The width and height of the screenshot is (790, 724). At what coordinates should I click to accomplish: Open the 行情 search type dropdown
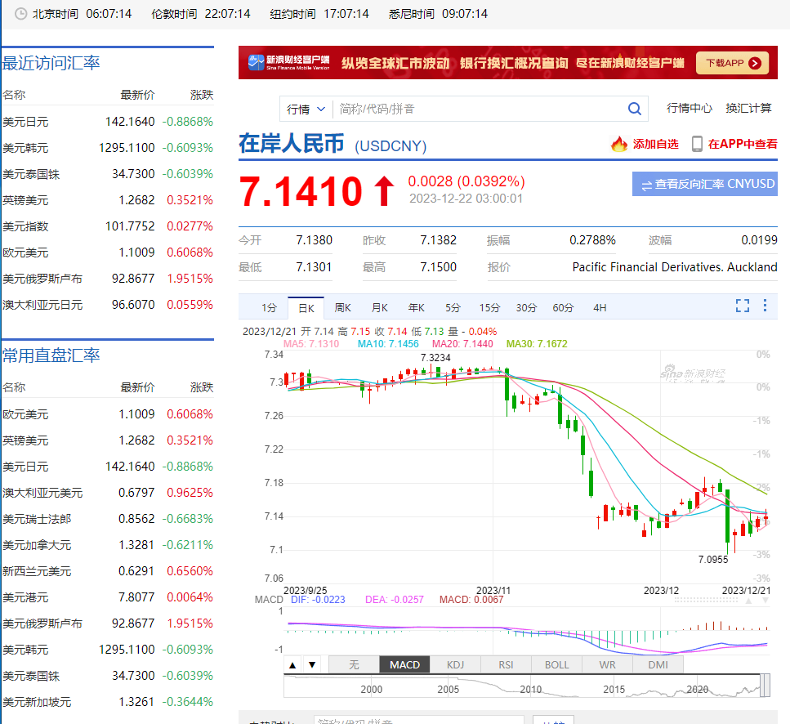pyautogui.click(x=306, y=109)
